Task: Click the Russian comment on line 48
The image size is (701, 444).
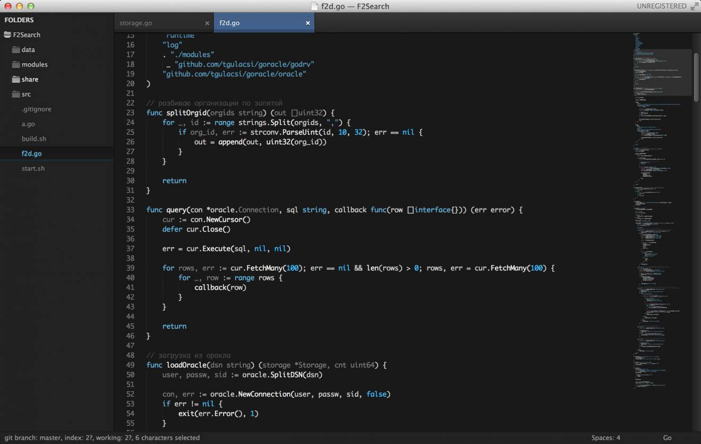Action: [x=189, y=355]
